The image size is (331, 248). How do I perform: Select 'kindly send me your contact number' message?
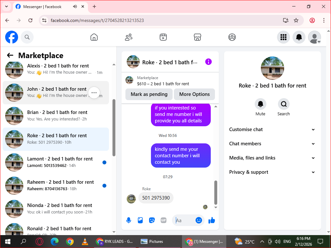pos(181,156)
